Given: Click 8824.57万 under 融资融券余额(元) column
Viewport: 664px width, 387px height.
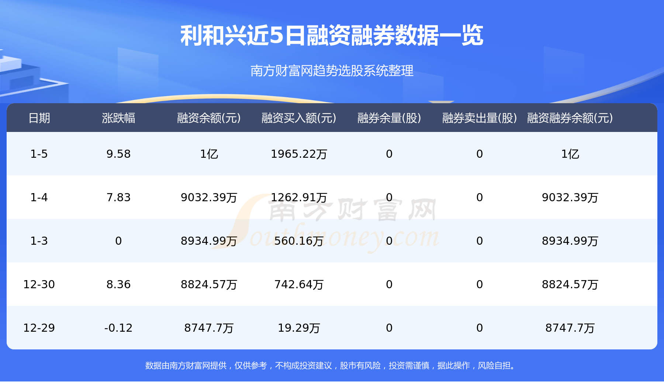Looking at the screenshot, I should tap(570, 285).
